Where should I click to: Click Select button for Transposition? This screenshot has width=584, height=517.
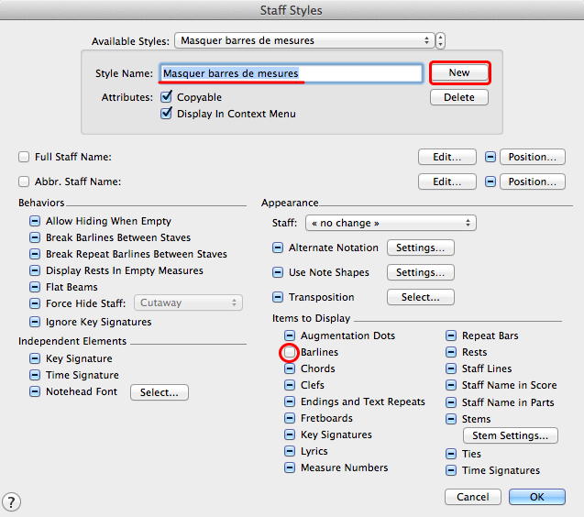420,297
